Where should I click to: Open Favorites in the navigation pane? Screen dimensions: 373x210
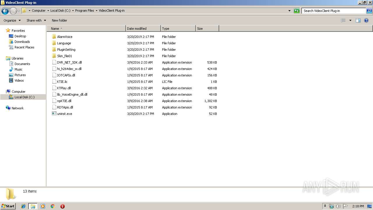point(18,31)
